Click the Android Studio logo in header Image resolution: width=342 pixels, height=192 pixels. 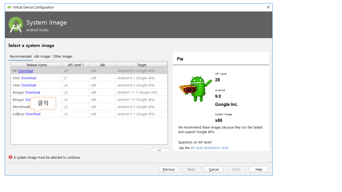click(x=15, y=25)
